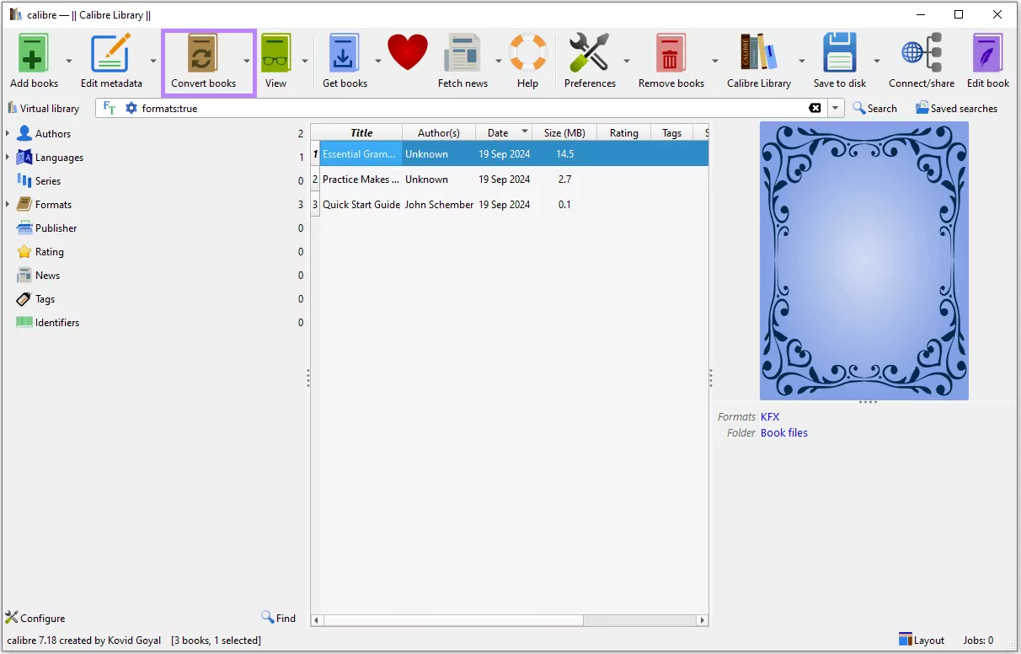Open the KFX format link
Image resolution: width=1021 pixels, height=654 pixels.
pyautogui.click(x=770, y=417)
